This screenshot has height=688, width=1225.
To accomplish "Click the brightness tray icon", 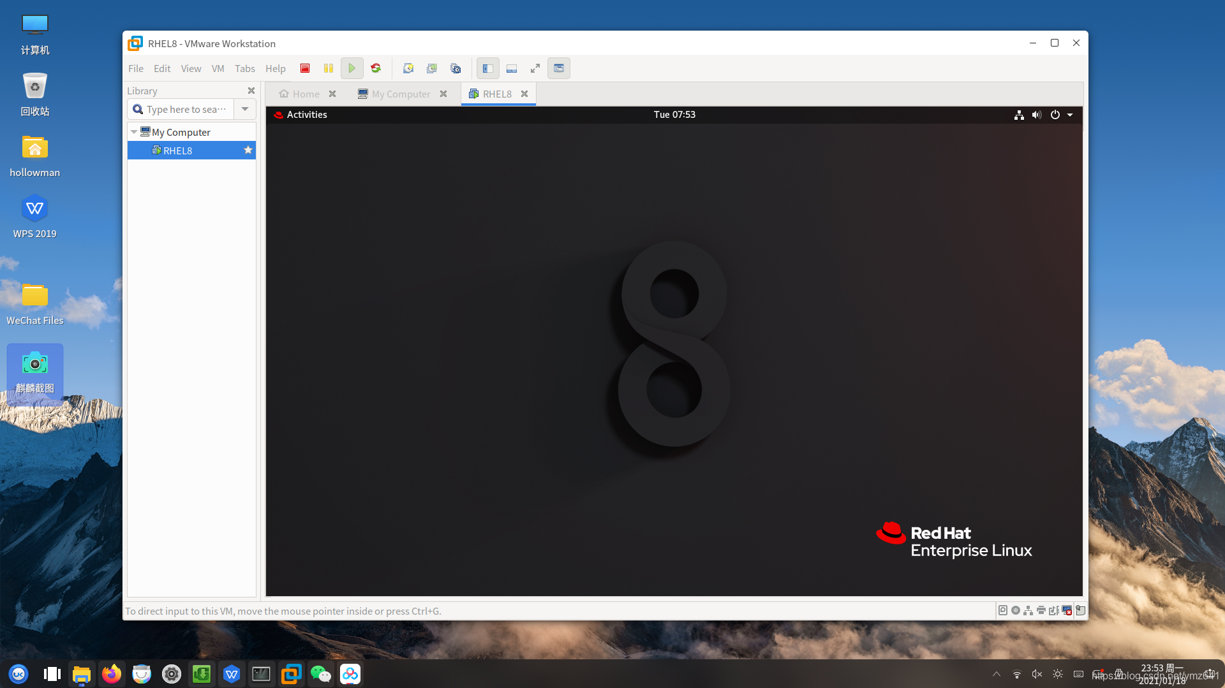I will pos(1058,674).
